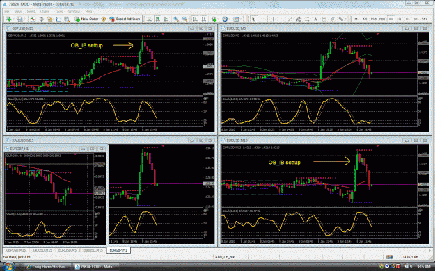Toggle chart Auto Scroll

[196, 19]
